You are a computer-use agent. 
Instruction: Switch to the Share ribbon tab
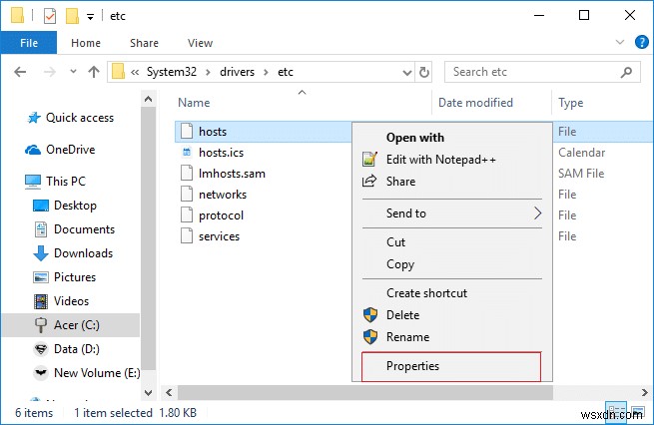[144, 43]
